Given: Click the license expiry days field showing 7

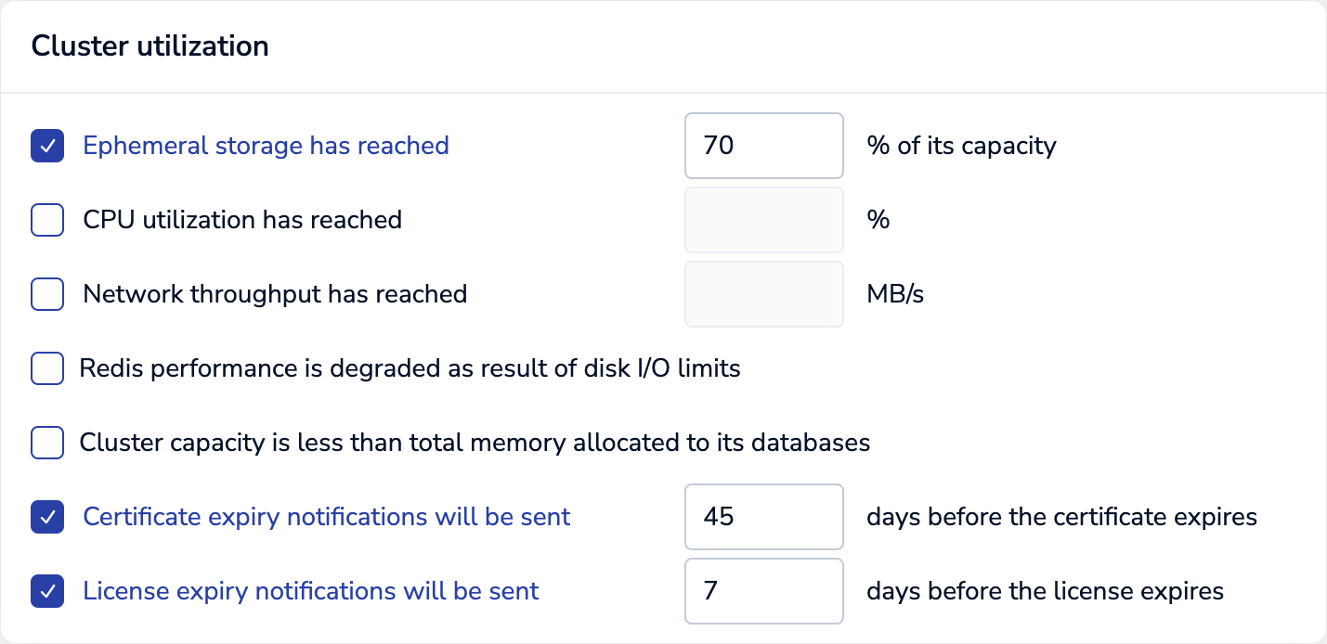Looking at the screenshot, I should tap(763, 591).
